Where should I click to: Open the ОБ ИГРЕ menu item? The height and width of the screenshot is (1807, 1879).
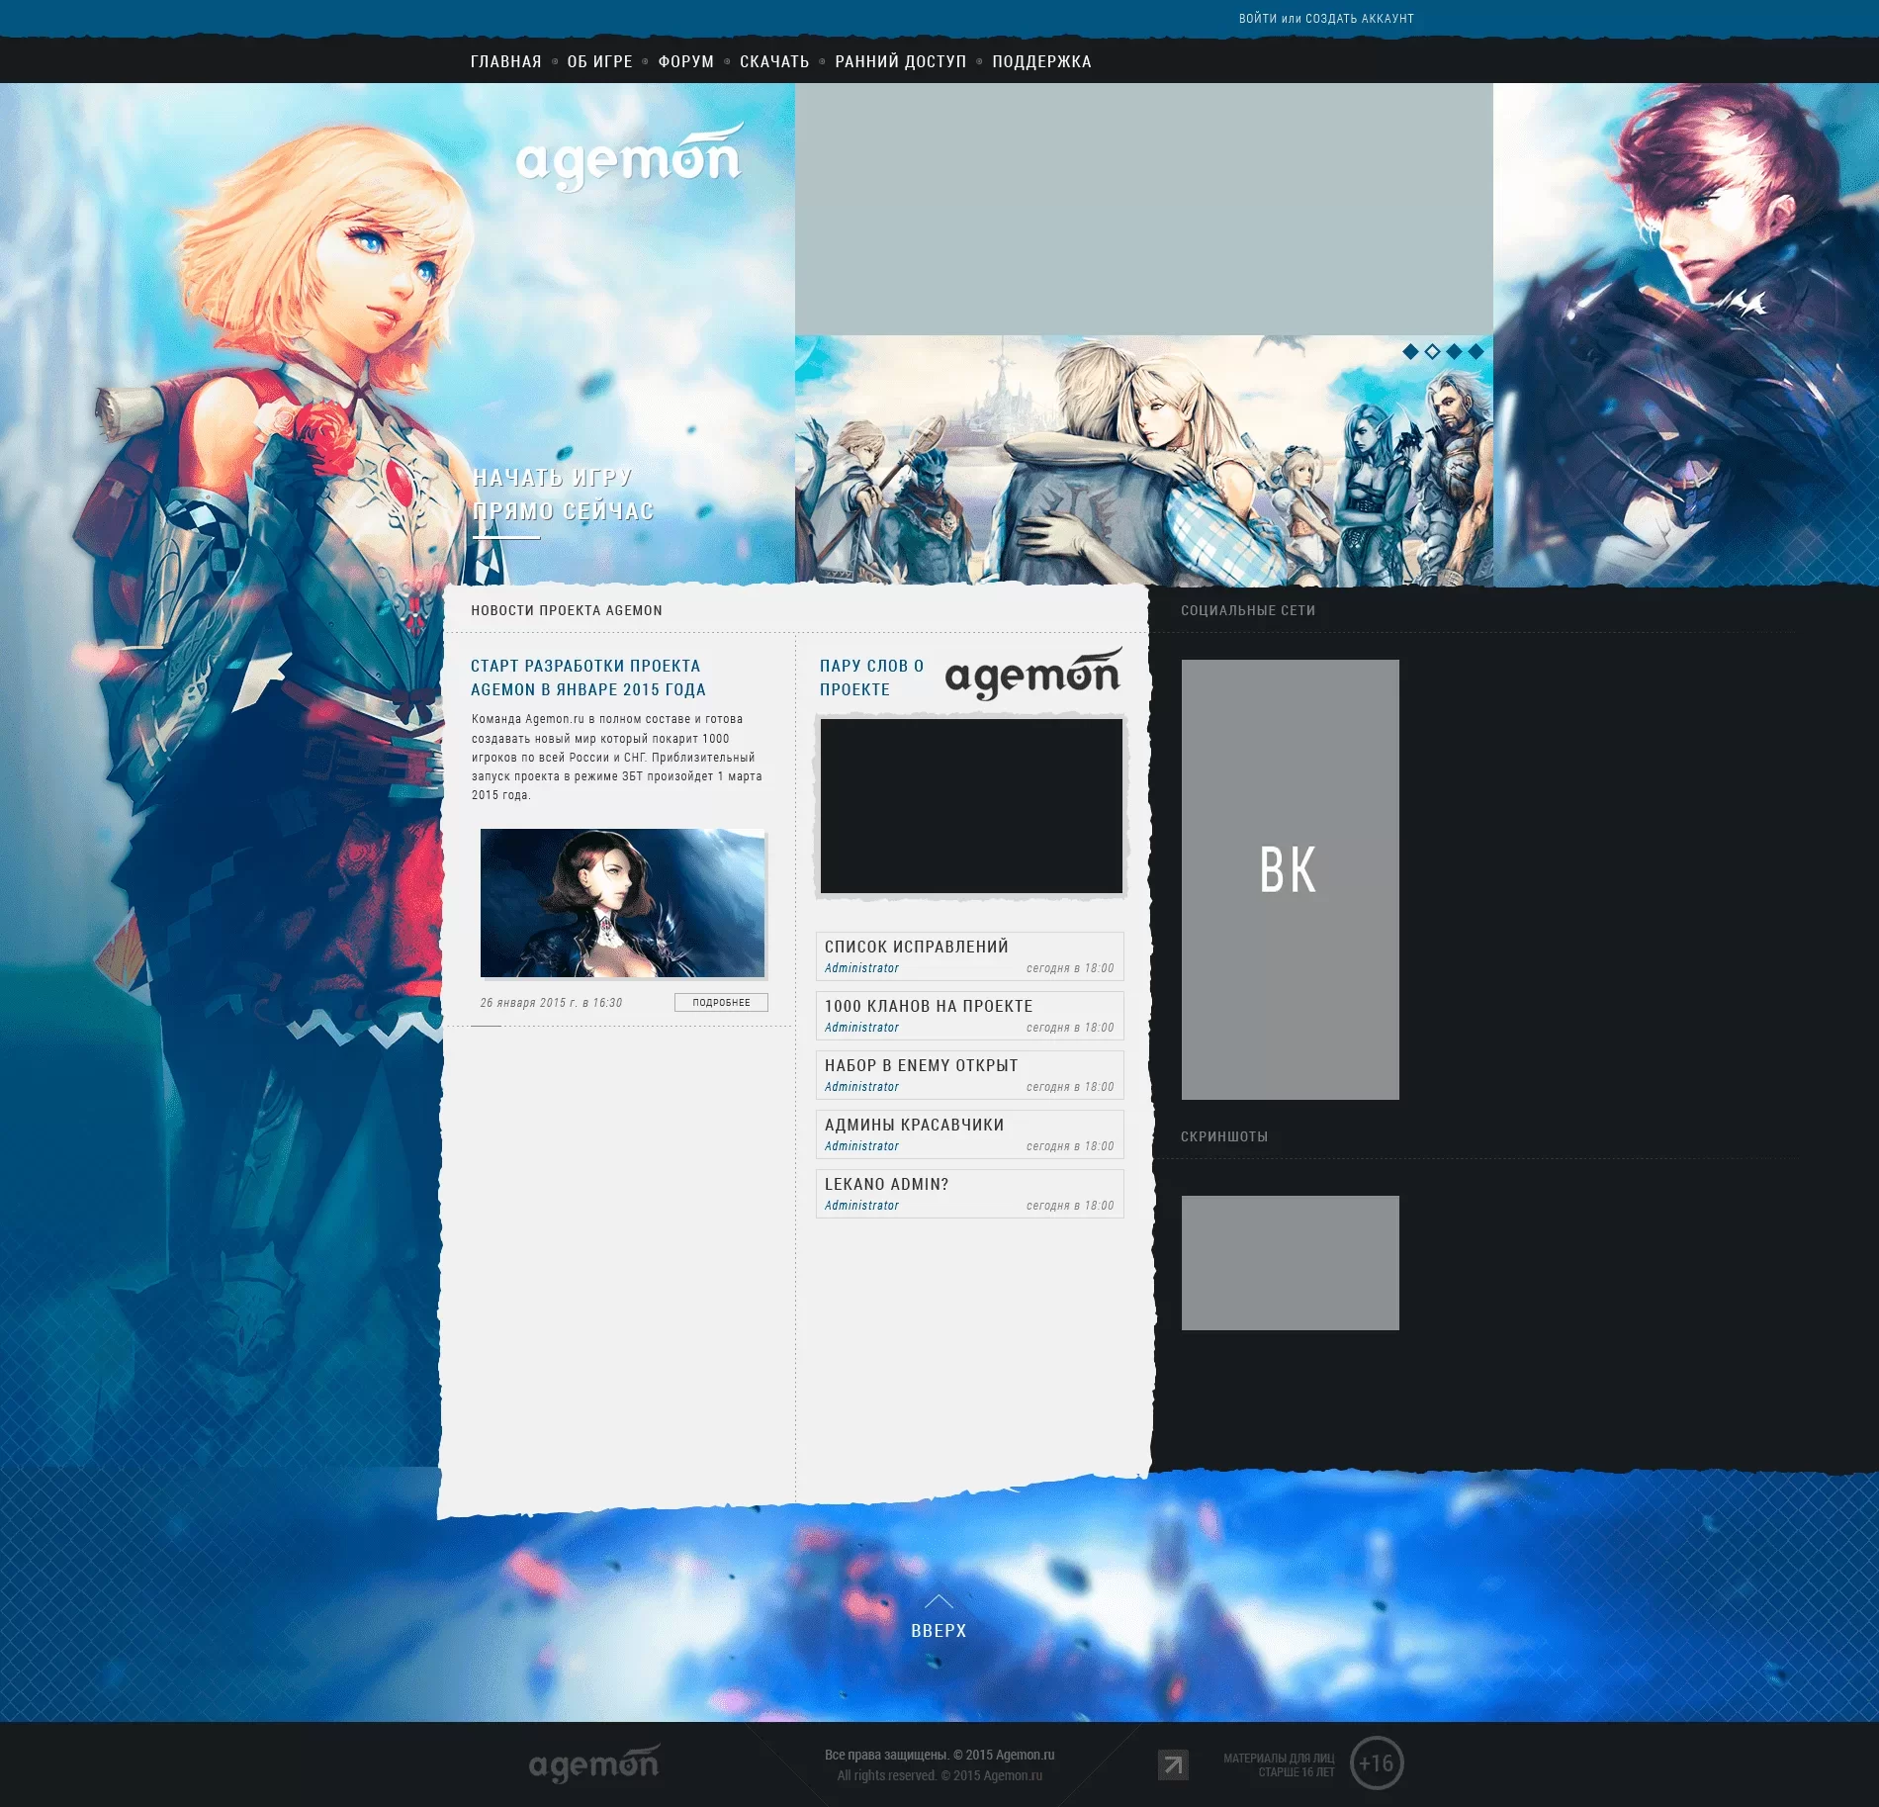coord(600,61)
